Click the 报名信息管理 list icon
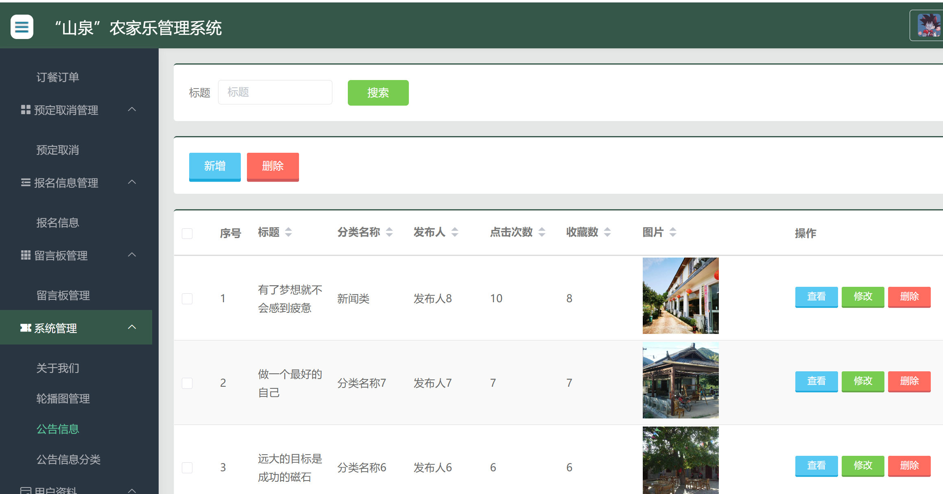The height and width of the screenshot is (494, 943). 25,182
